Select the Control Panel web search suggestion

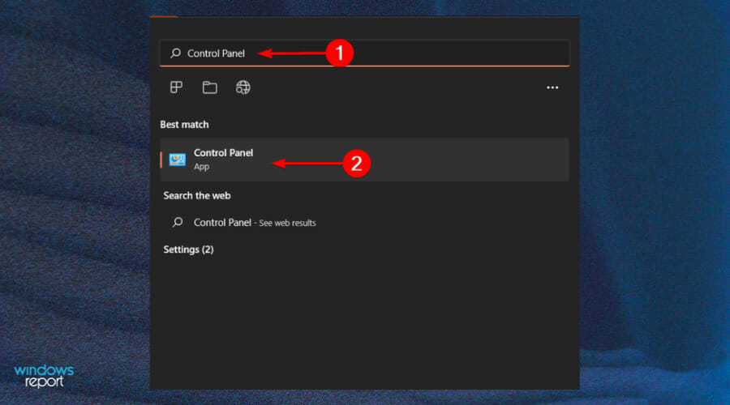[x=222, y=223]
